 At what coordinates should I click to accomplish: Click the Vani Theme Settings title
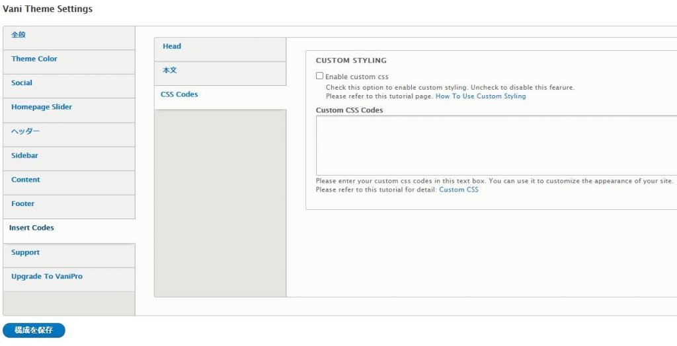pos(48,9)
